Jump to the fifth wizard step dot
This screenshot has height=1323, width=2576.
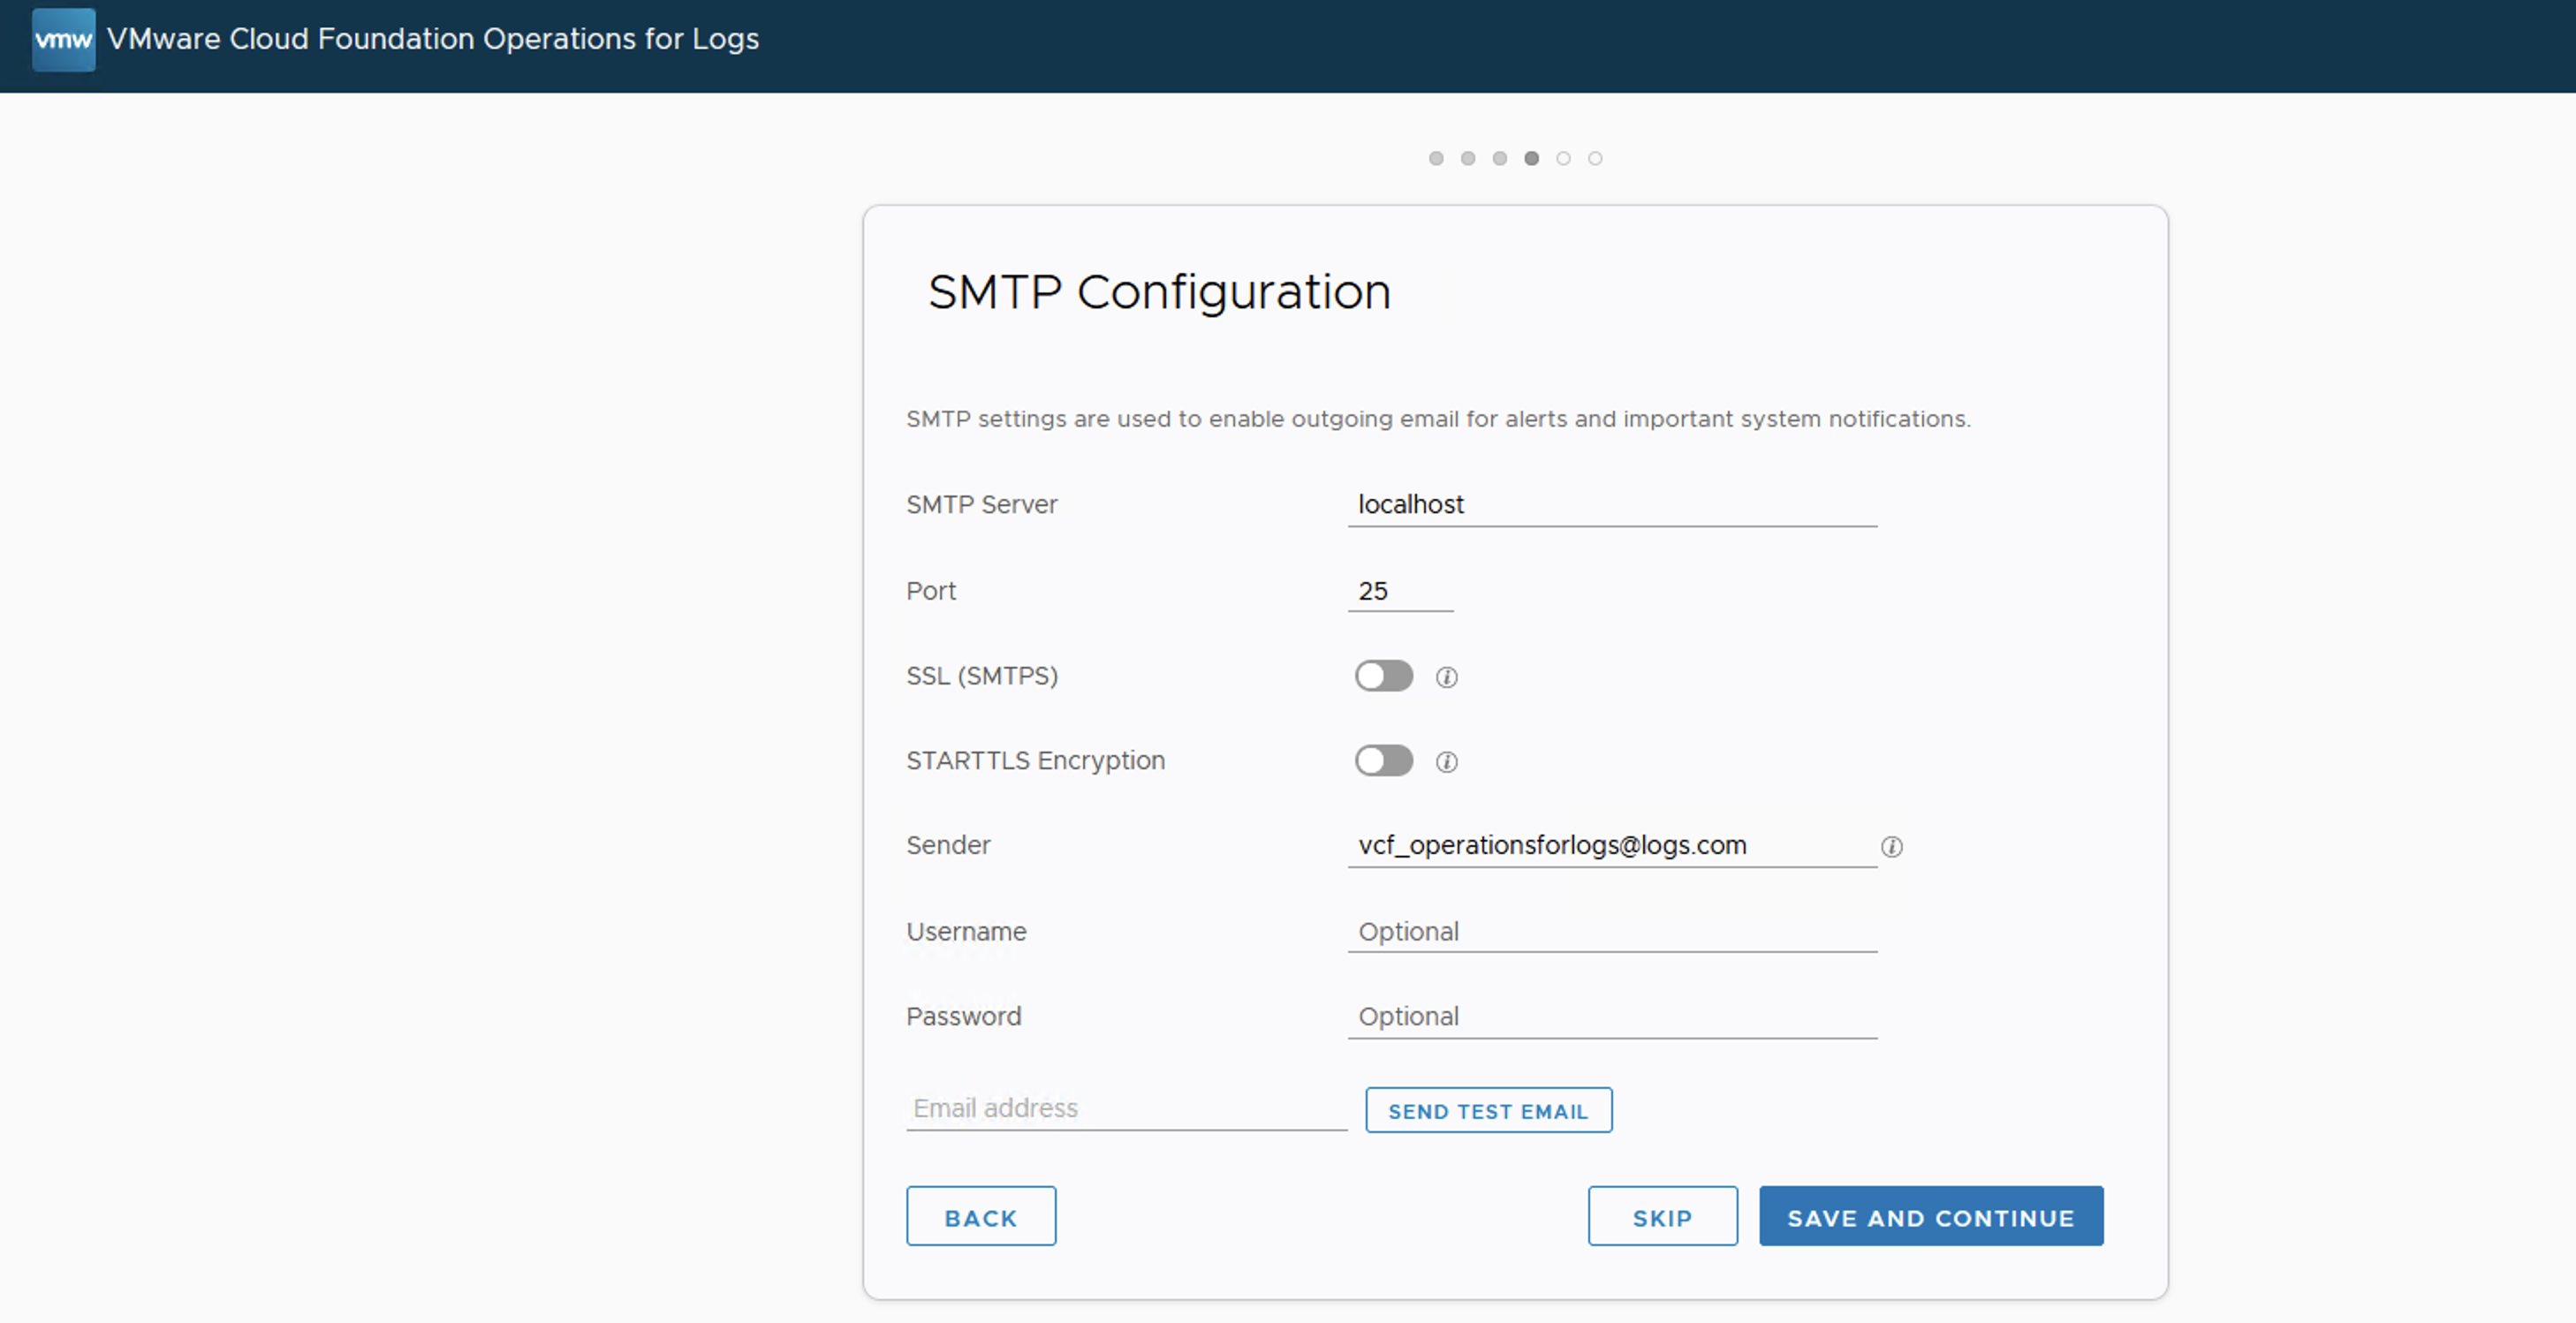(x=1563, y=158)
